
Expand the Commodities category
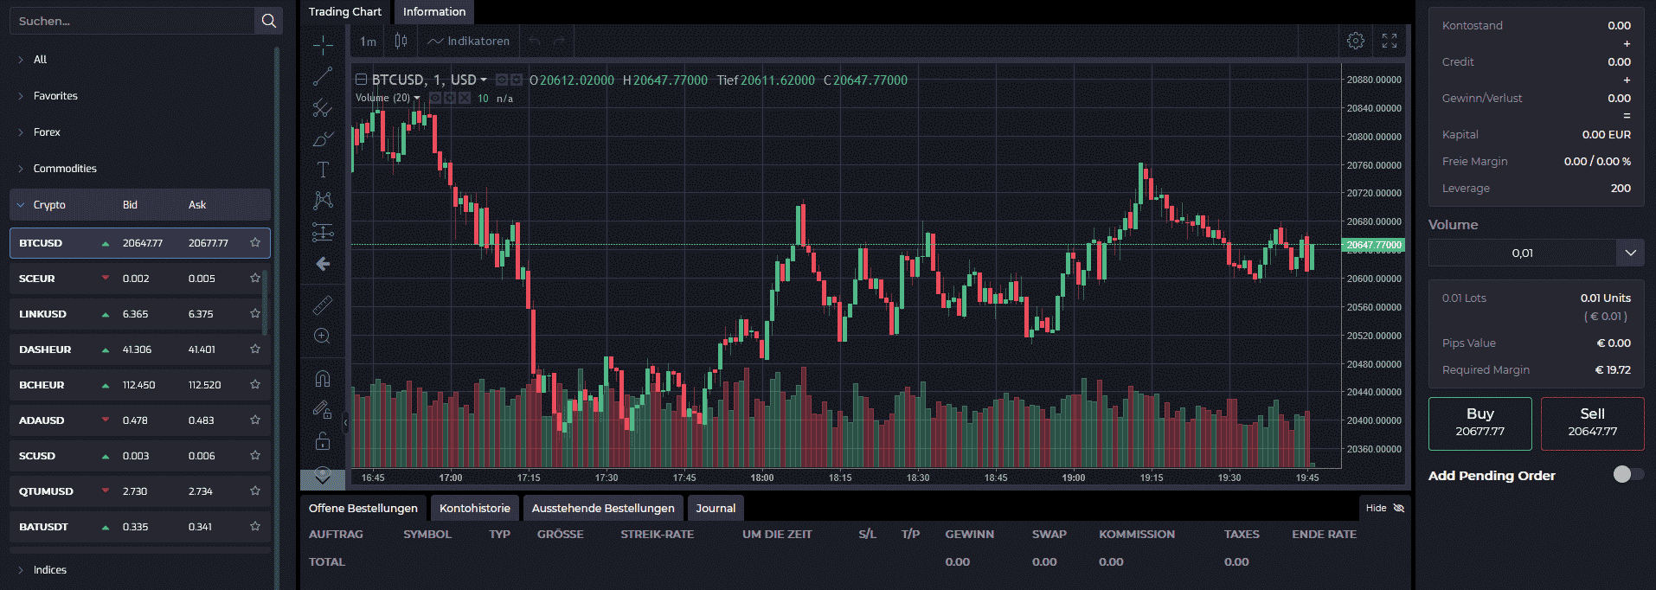coord(64,169)
